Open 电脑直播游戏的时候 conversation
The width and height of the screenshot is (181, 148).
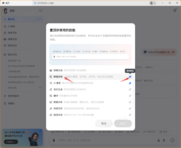pos(24,77)
